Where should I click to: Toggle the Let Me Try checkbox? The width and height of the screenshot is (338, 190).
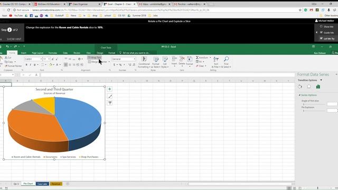coord(321,39)
